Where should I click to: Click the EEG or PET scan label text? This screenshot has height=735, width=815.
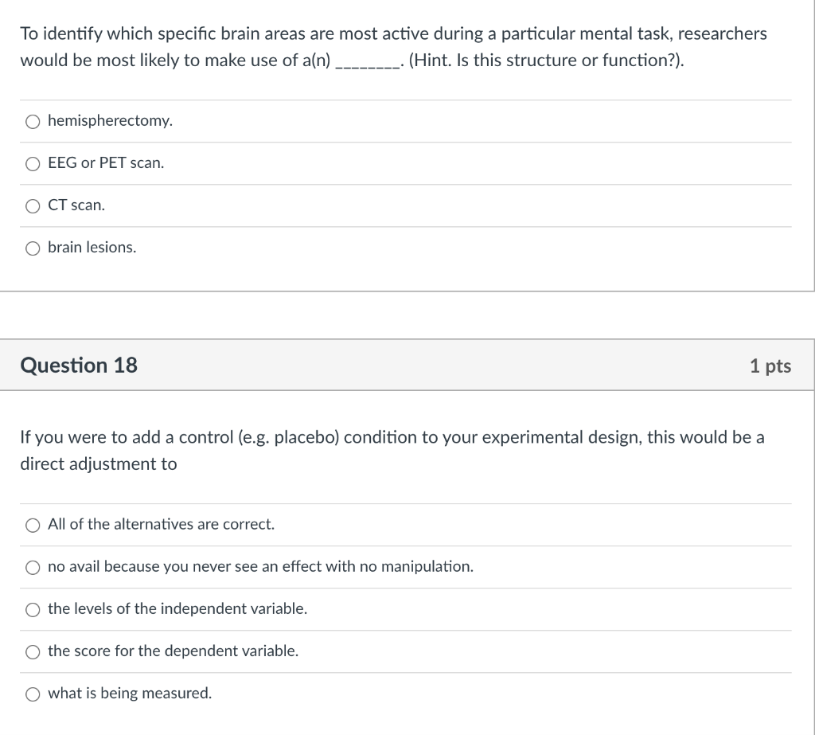(x=106, y=163)
